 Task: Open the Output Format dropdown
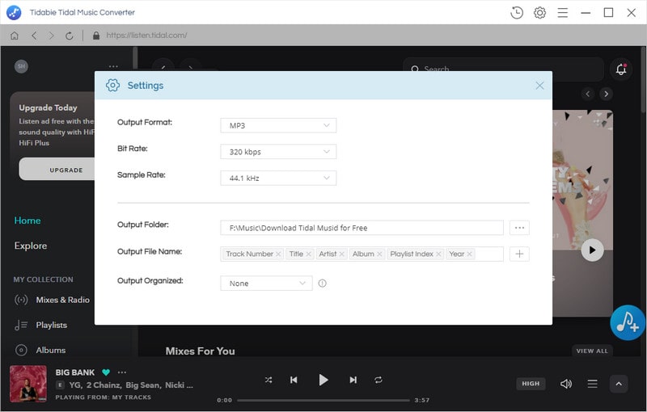click(x=278, y=125)
